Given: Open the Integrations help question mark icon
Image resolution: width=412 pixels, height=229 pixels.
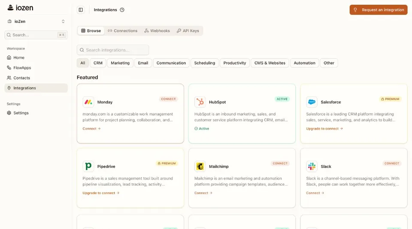Looking at the screenshot, I should click(x=122, y=10).
